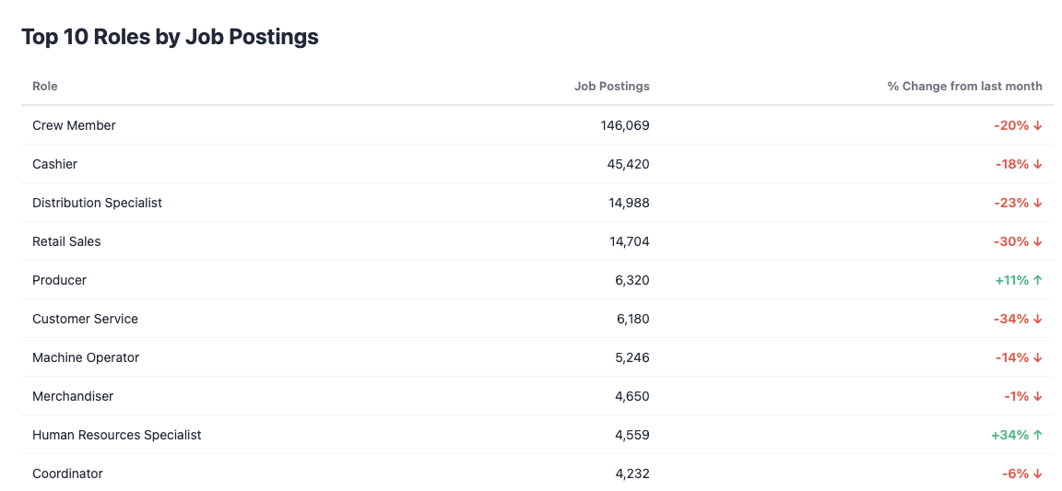Screen dimensions: 1062x491
Task: Select the Human Resources Specialist role
Action: (116, 435)
